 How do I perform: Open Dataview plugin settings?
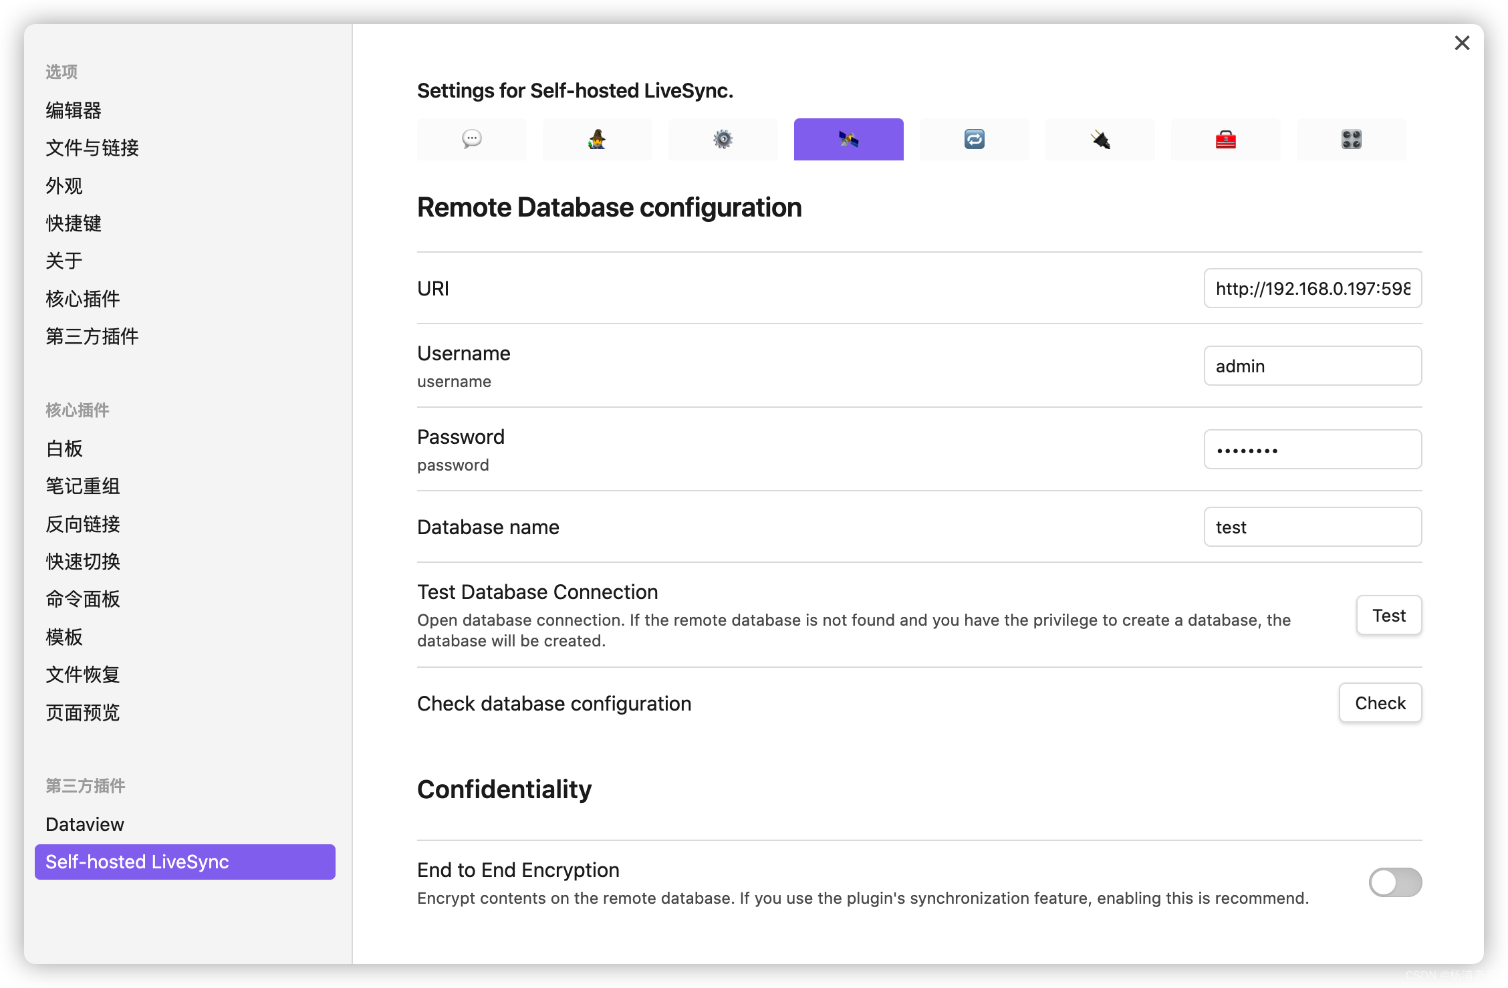point(85,824)
